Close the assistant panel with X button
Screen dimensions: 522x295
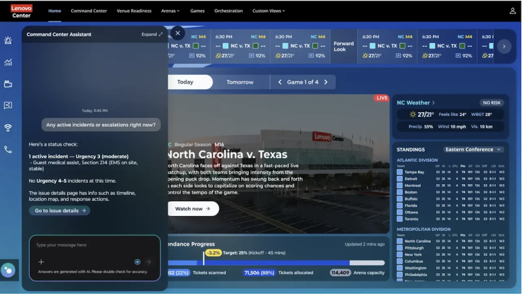(178, 33)
